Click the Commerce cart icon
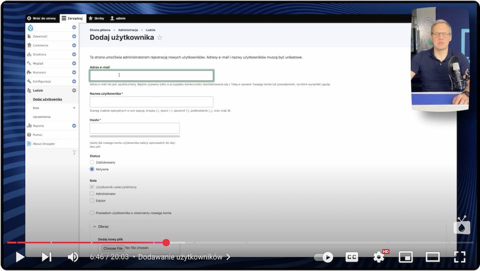The image size is (480, 271). [x=29, y=45]
